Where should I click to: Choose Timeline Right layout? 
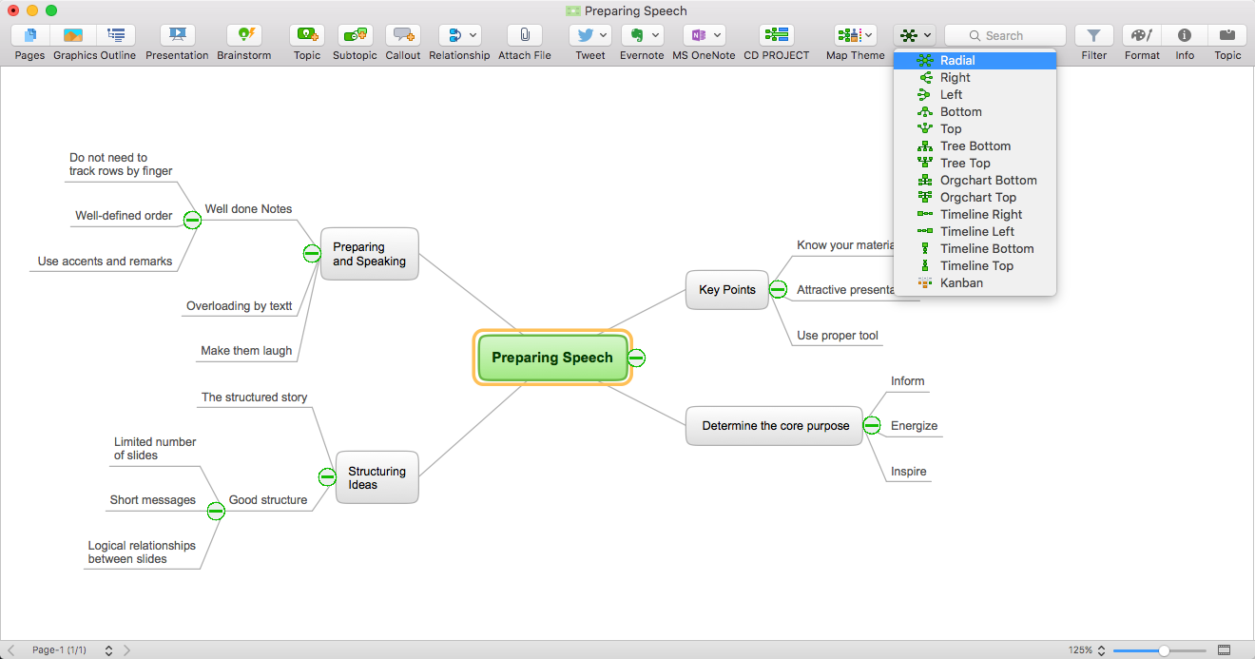[975, 214]
